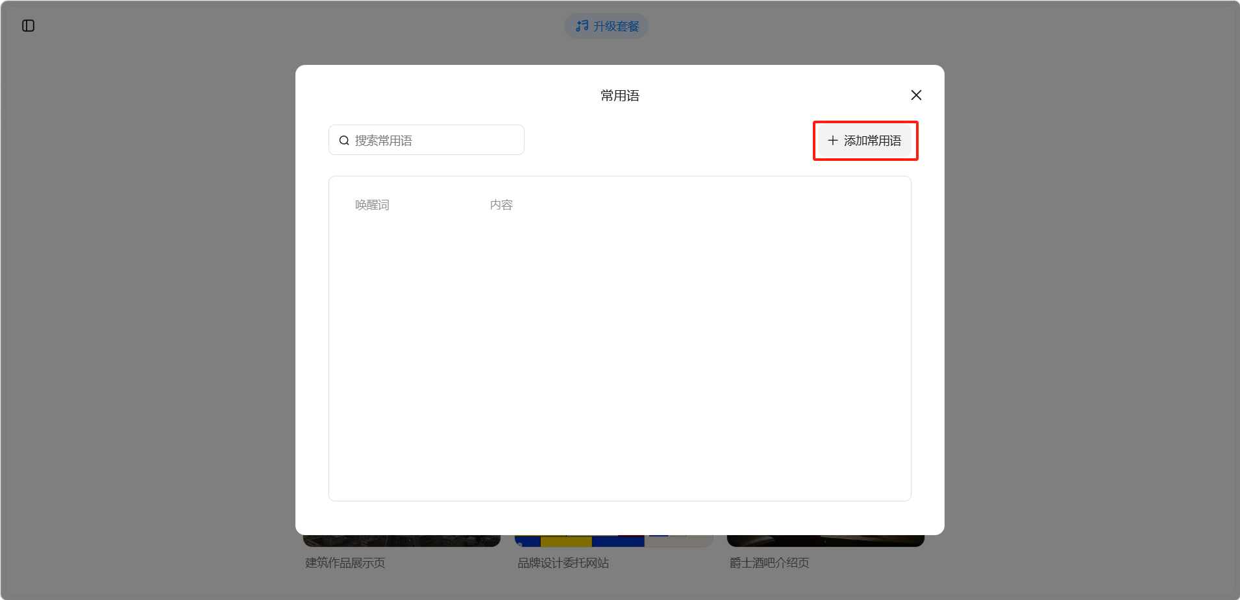Image resolution: width=1240 pixels, height=600 pixels.
Task: Select the 建筑作品展示页 caption text
Action: point(345,563)
